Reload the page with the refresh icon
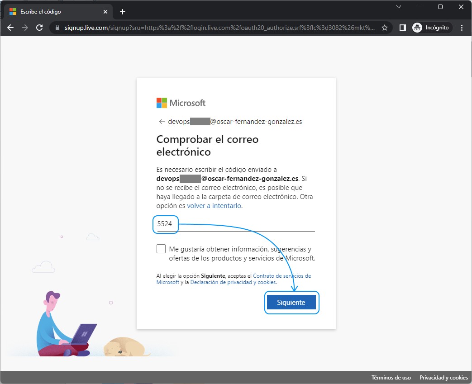This screenshot has width=472, height=384. point(39,28)
